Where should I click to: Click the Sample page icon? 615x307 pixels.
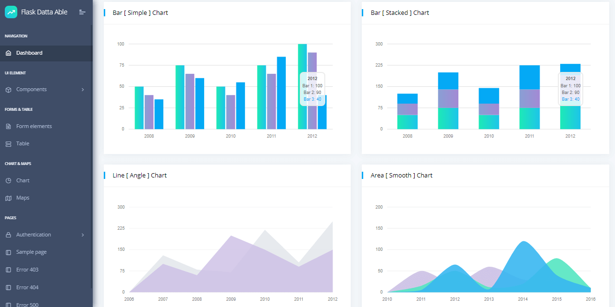coord(8,252)
